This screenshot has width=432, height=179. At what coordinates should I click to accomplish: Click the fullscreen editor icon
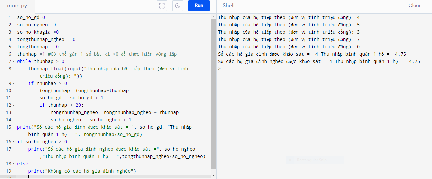(162, 6)
